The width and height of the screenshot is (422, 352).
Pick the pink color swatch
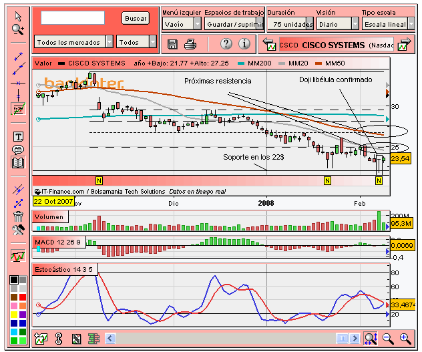click(x=14, y=306)
